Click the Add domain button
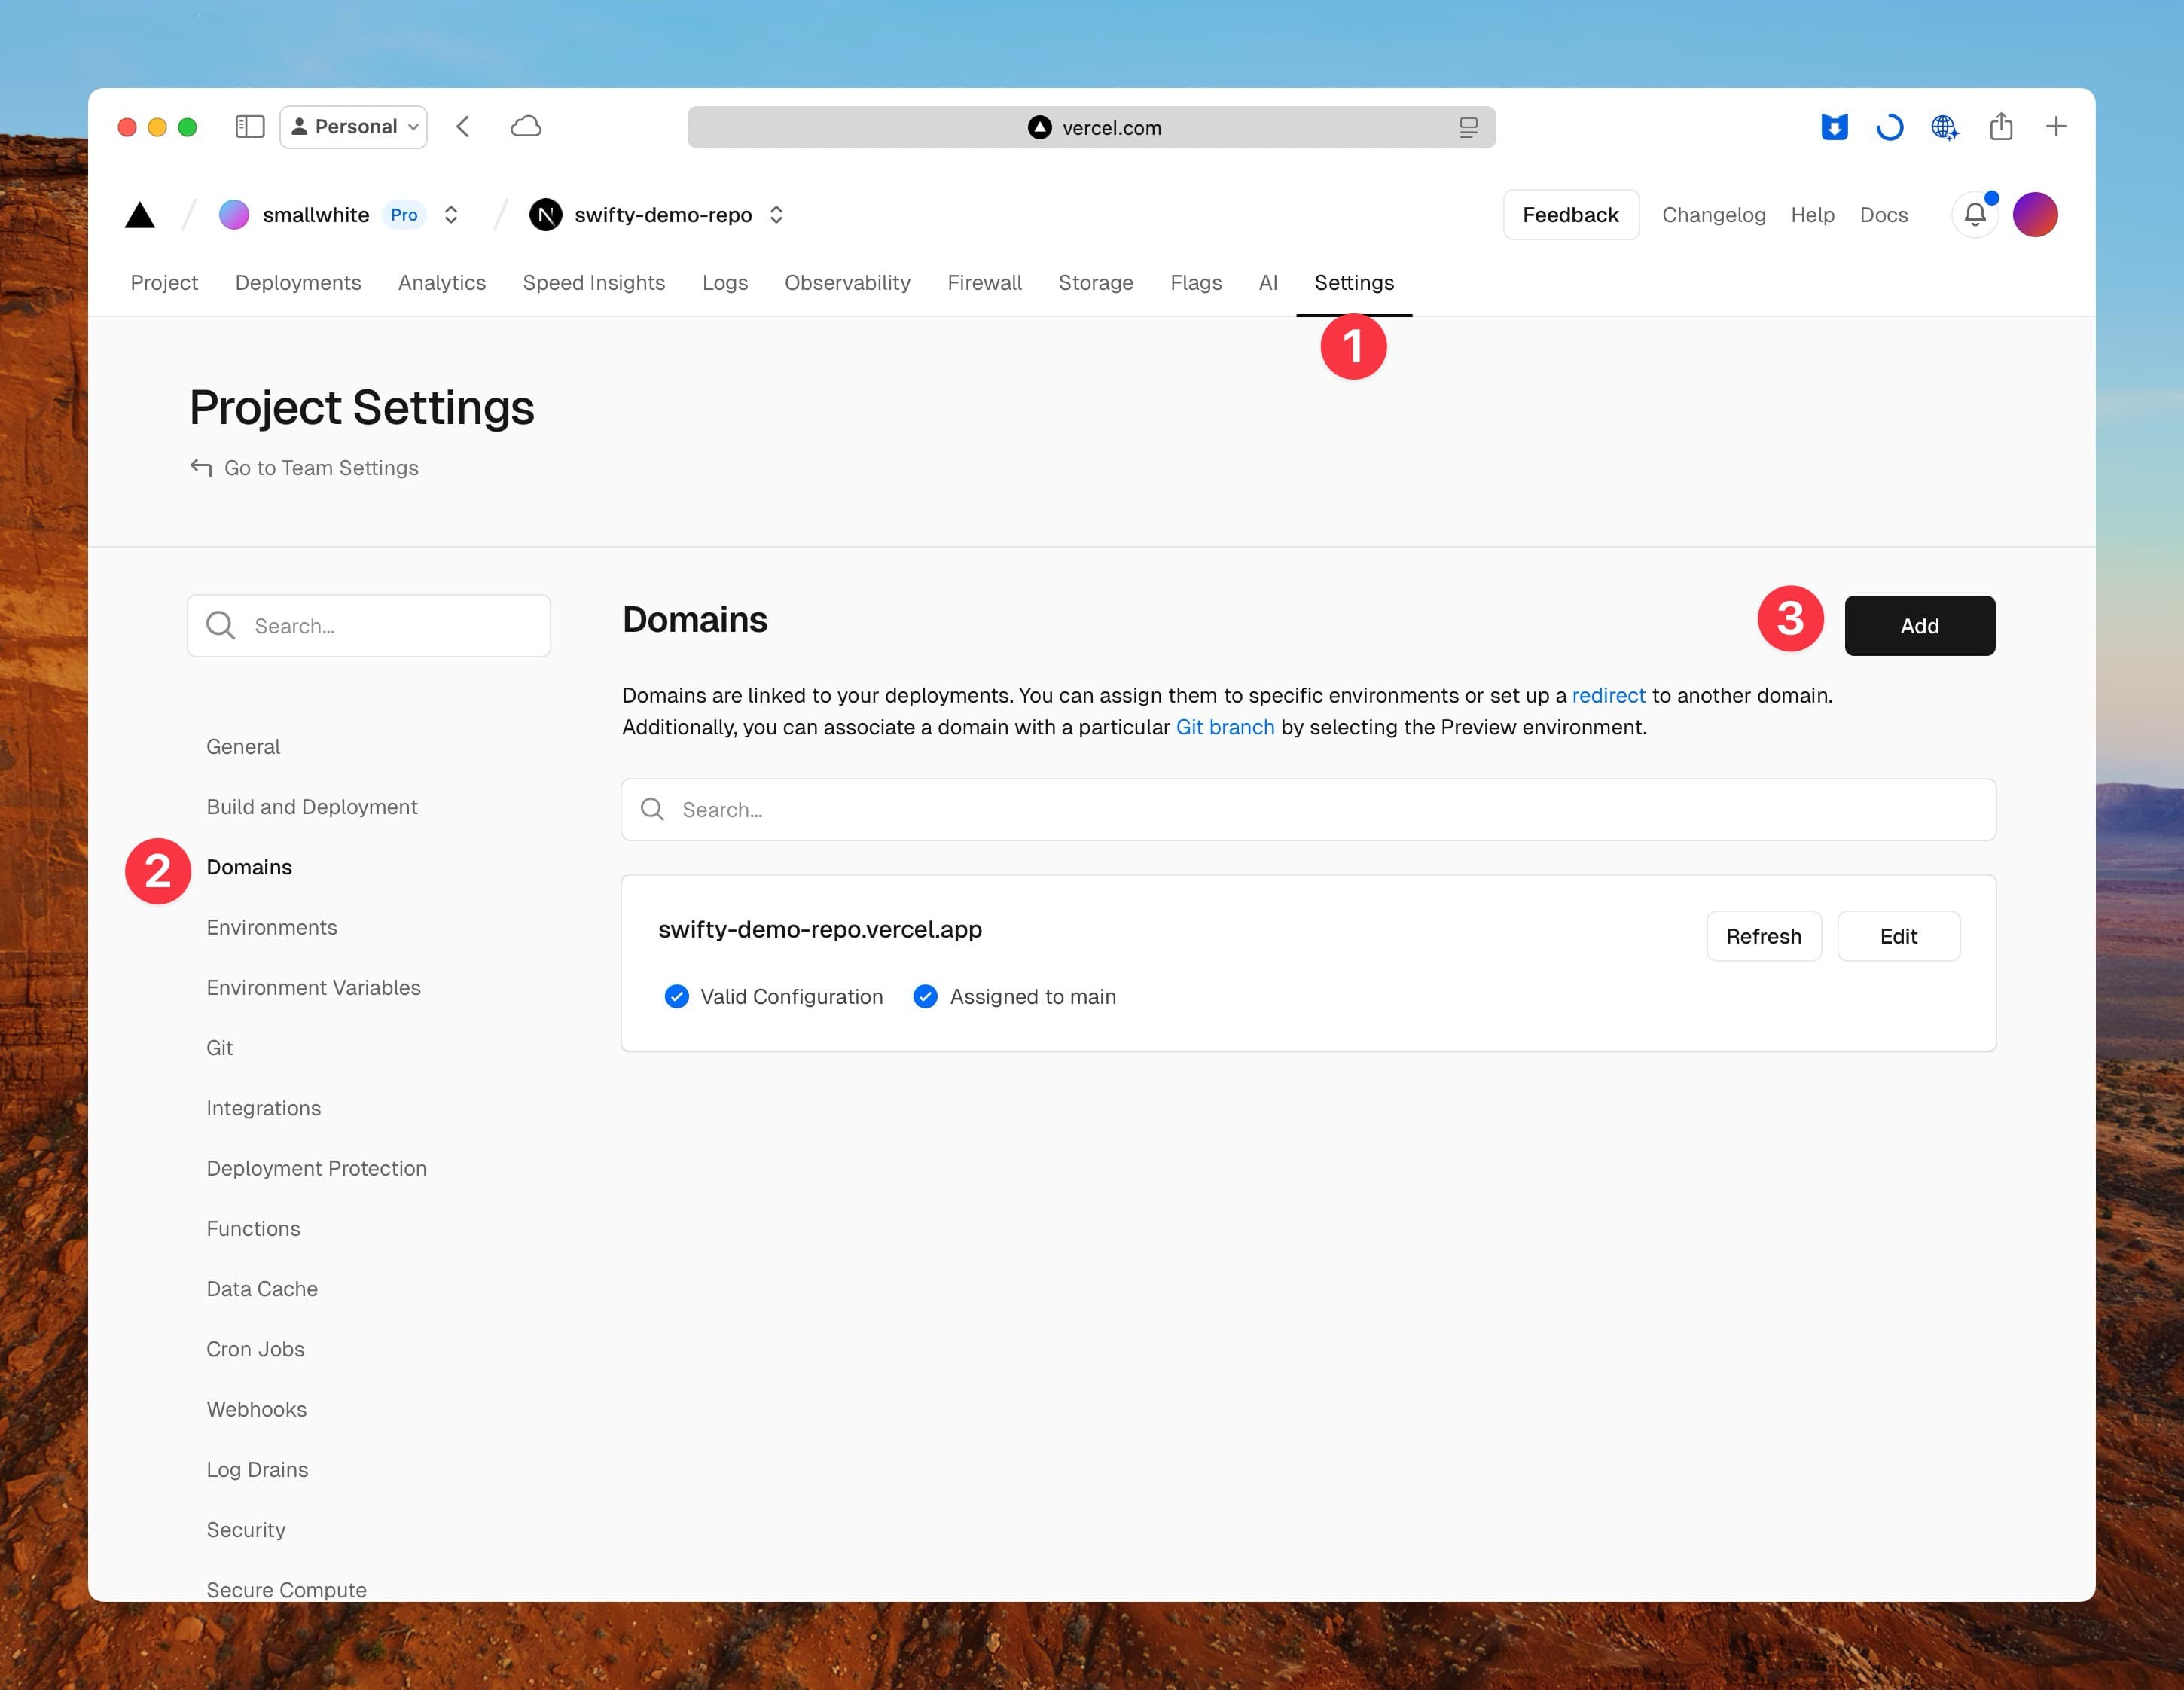Viewport: 2184px width, 1690px height. pos(1919,626)
